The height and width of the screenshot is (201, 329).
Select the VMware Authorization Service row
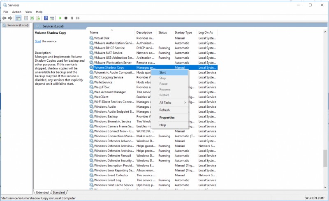153,43
